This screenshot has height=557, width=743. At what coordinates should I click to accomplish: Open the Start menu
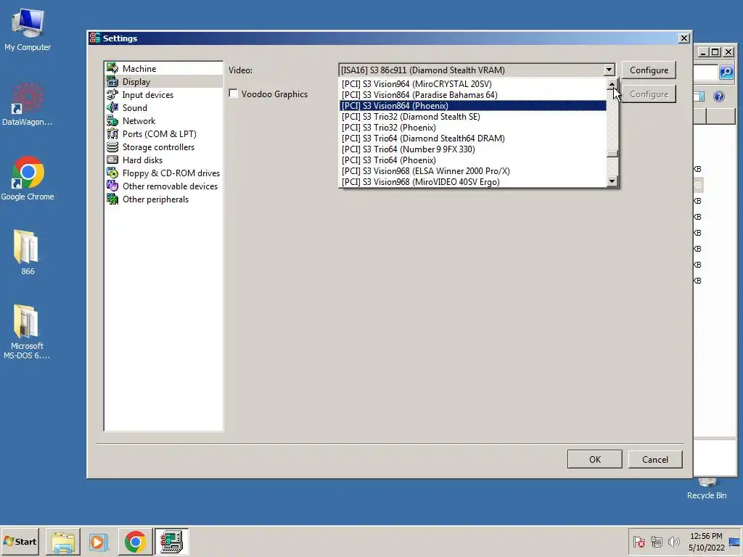pos(20,542)
